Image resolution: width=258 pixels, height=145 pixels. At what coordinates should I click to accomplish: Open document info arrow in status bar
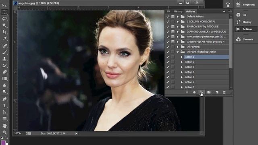click(x=76, y=134)
